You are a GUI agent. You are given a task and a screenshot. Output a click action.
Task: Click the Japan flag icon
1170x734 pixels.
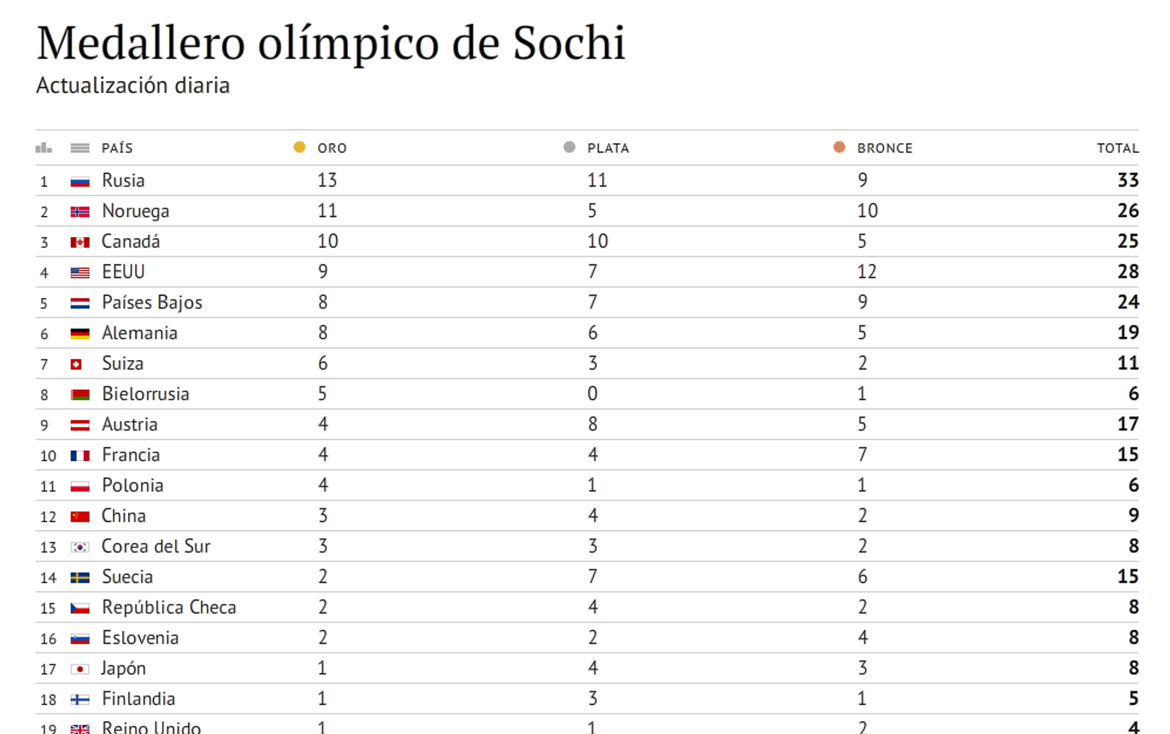coord(80,669)
